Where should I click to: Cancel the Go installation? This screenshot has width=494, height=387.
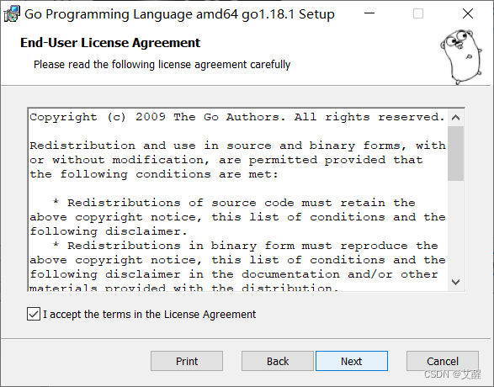[443, 361]
